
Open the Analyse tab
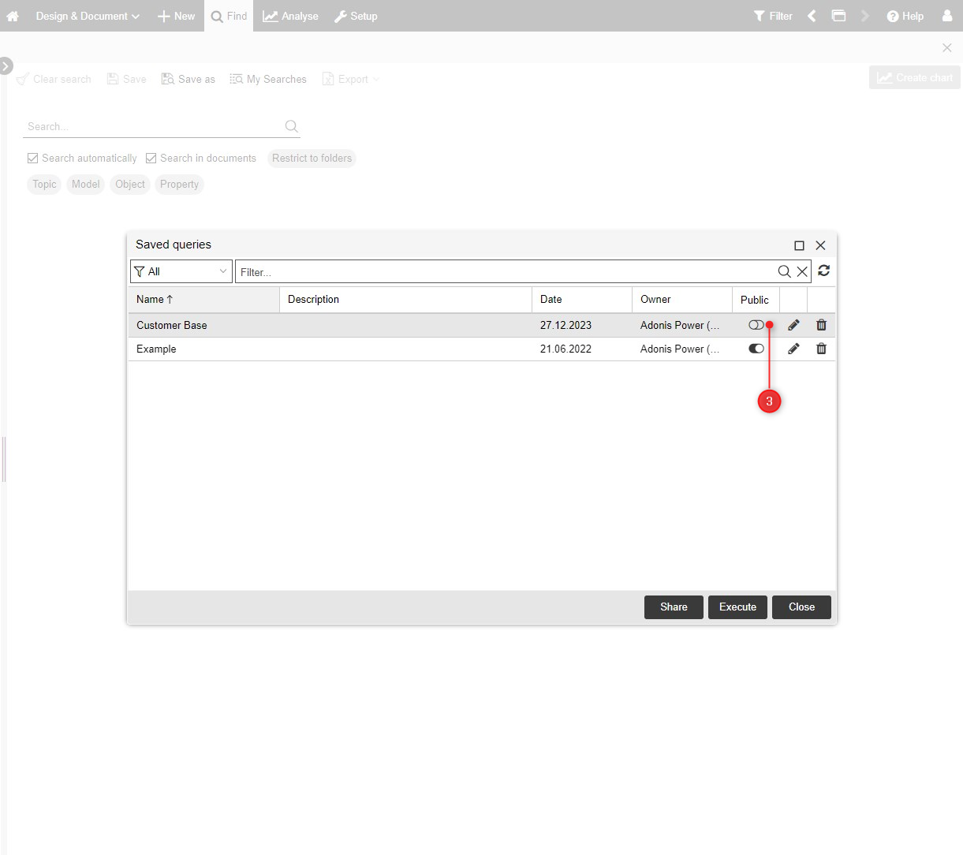[290, 16]
